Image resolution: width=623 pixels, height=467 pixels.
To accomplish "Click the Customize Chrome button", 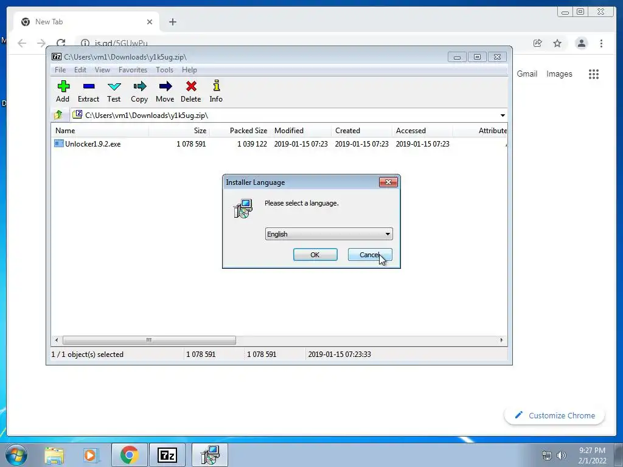I will [554, 415].
